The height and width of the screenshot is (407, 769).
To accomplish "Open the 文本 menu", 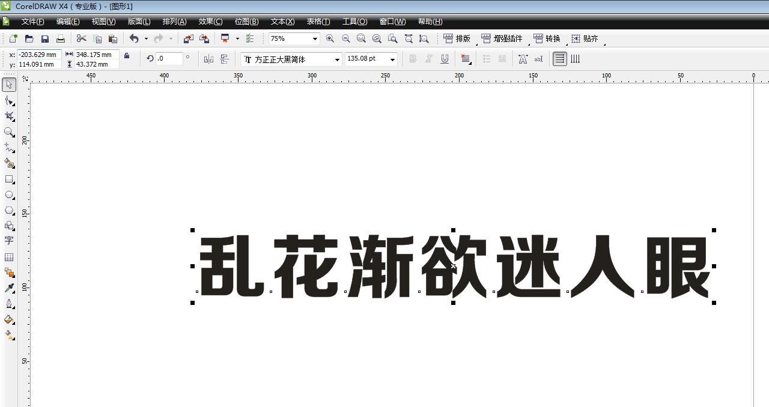I will pyautogui.click(x=282, y=21).
